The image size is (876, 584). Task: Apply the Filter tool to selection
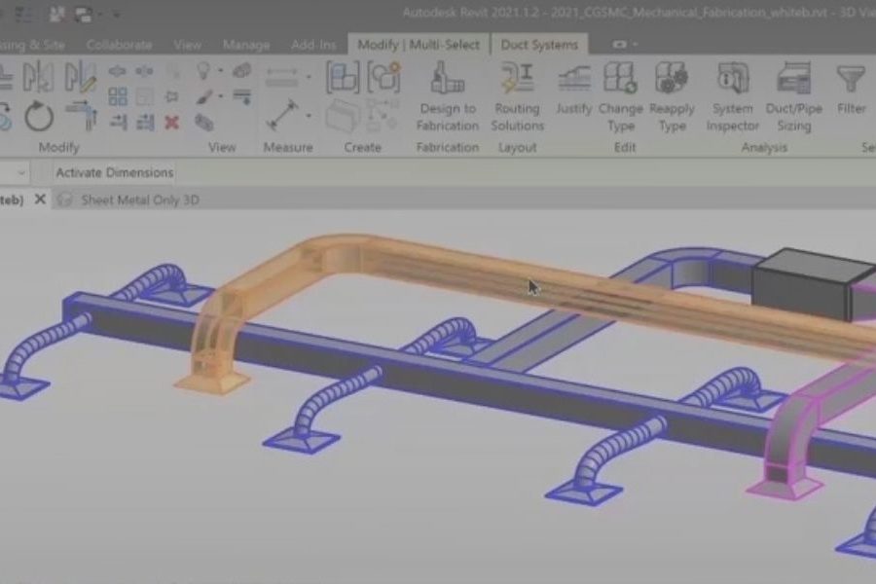(851, 94)
